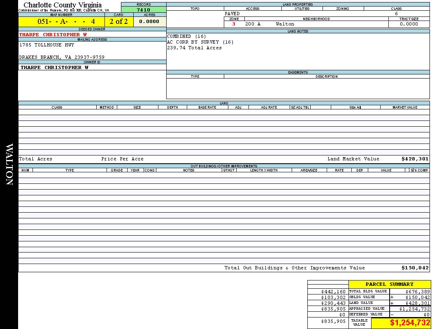Click the Tract Size 0.0000 value
The image size is (432, 329).
tap(409, 24)
